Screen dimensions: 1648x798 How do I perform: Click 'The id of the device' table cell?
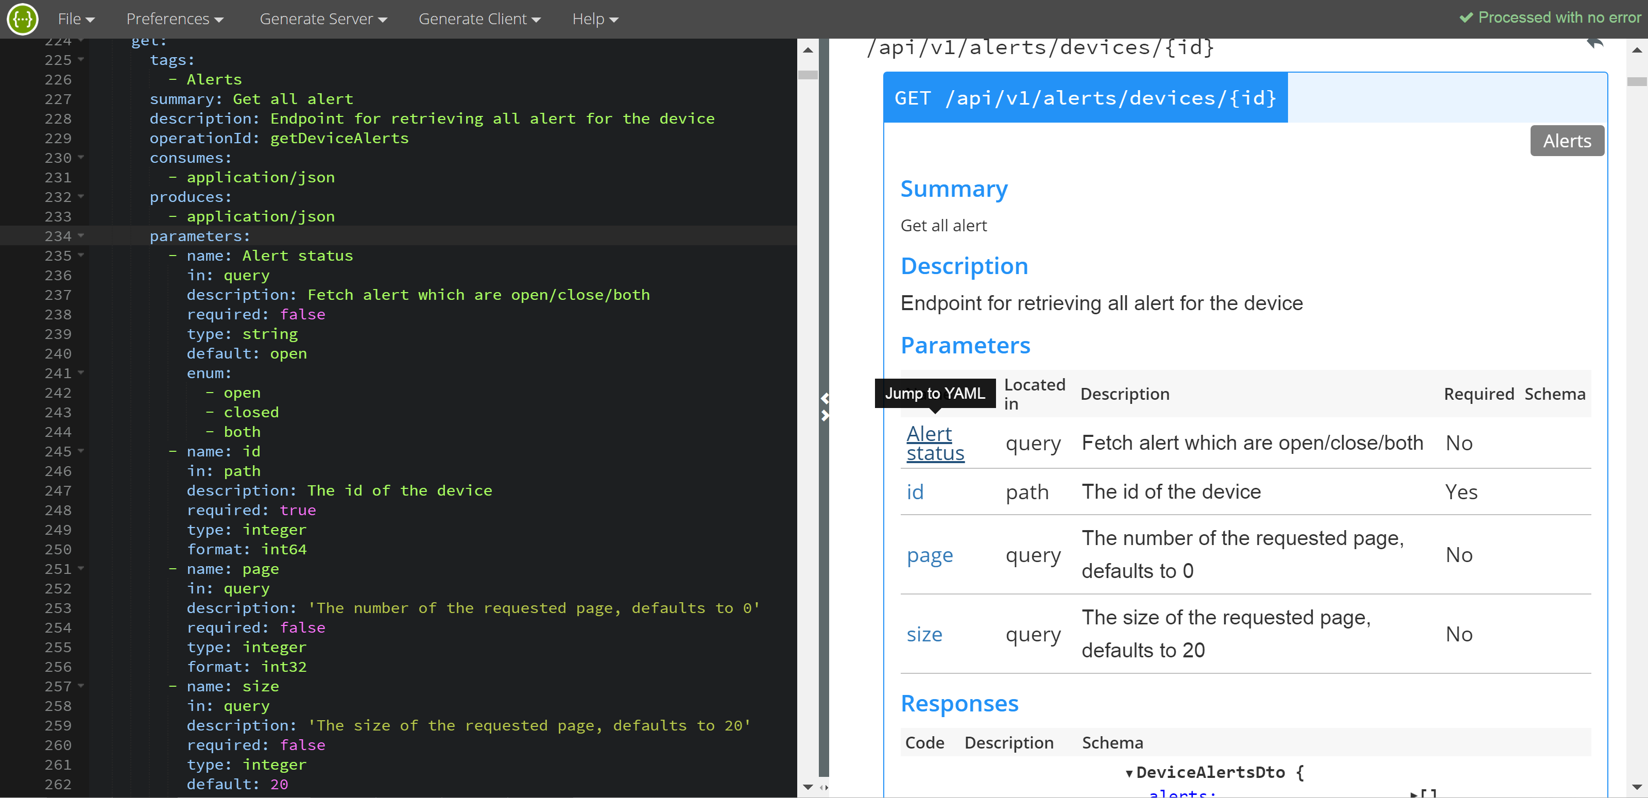1171,492
